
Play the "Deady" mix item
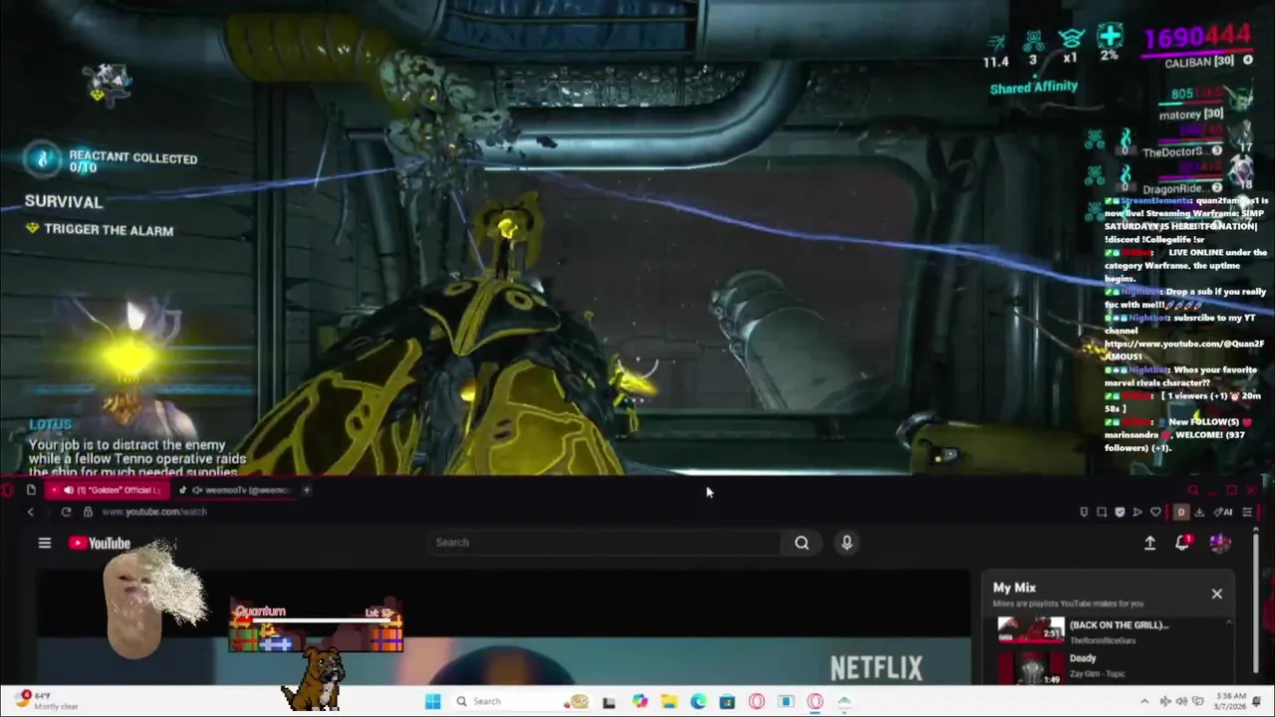point(1083,658)
